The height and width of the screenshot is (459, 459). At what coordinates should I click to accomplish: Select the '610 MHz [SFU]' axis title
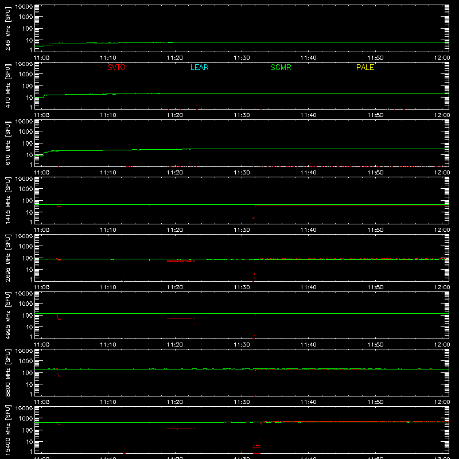tap(8, 143)
